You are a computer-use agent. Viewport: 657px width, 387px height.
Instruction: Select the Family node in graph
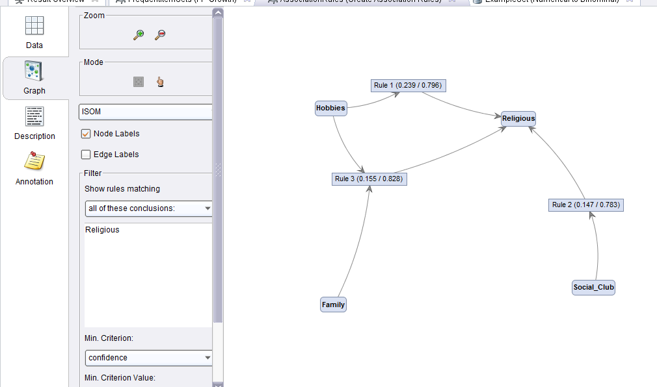pyautogui.click(x=333, y=305)
